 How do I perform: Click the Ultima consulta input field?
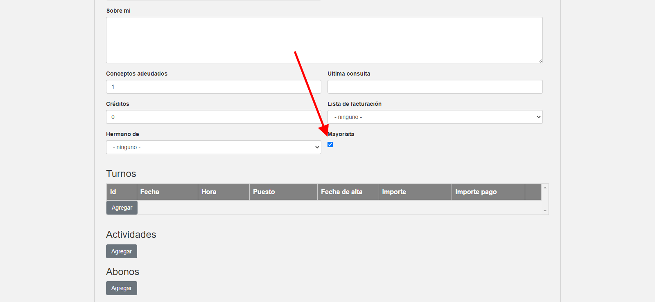point(435,87)
